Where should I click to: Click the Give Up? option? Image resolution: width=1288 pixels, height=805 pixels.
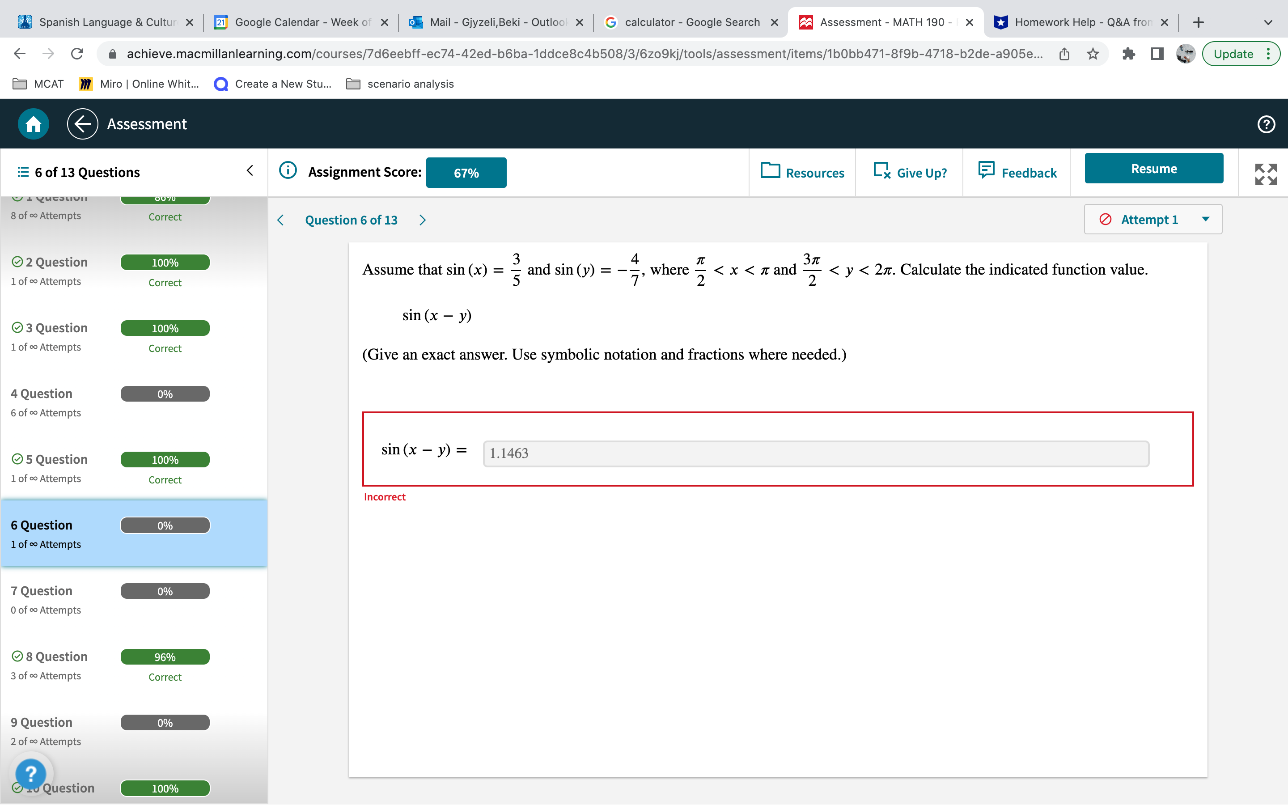(x=910, y=172)
